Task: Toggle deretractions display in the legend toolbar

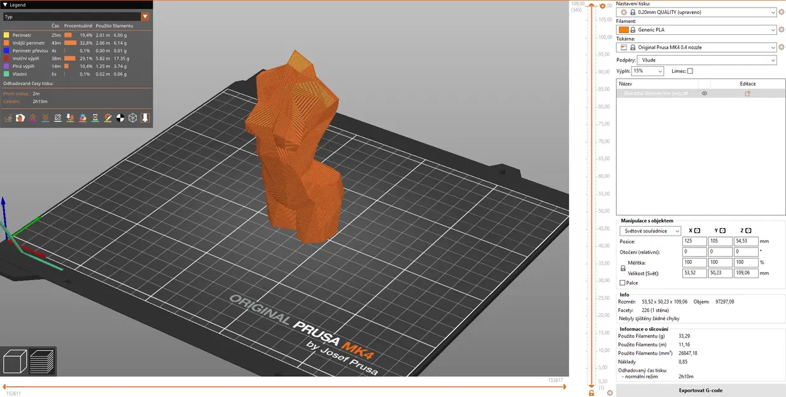Action: [45, 118]
